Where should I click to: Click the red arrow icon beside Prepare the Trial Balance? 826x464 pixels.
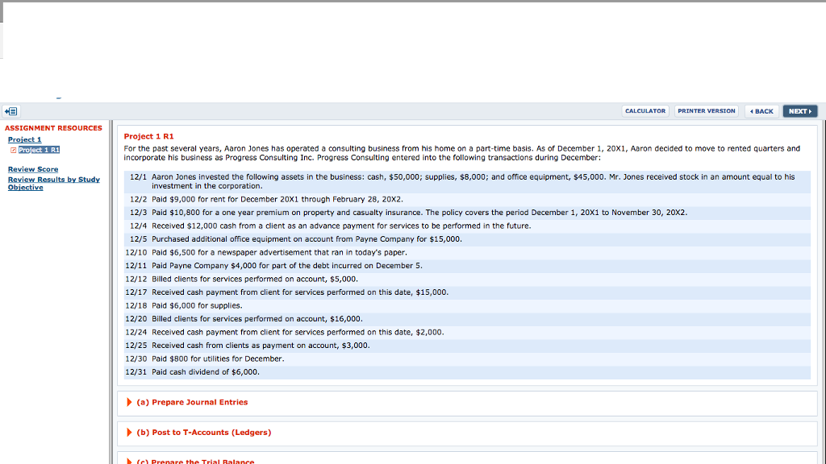[x=129, y=461]
